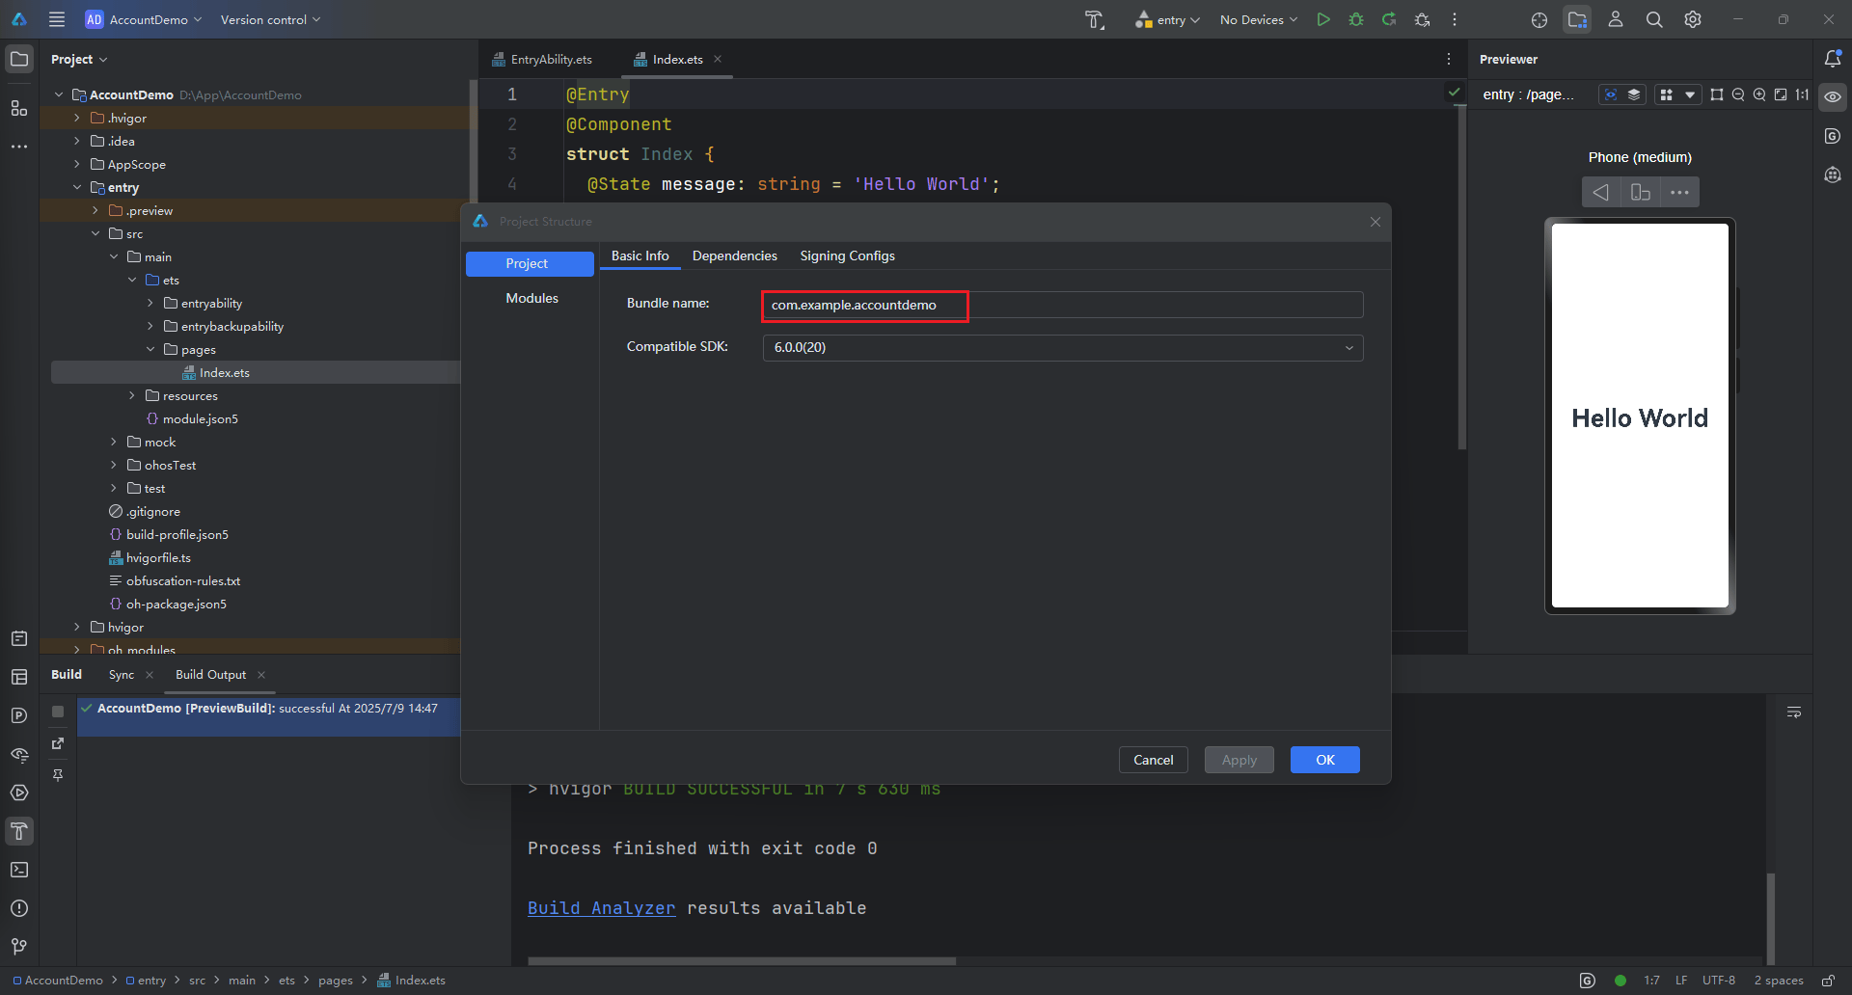Expand the resources folder
The image size is (1852, 995).
click(132, 396)
